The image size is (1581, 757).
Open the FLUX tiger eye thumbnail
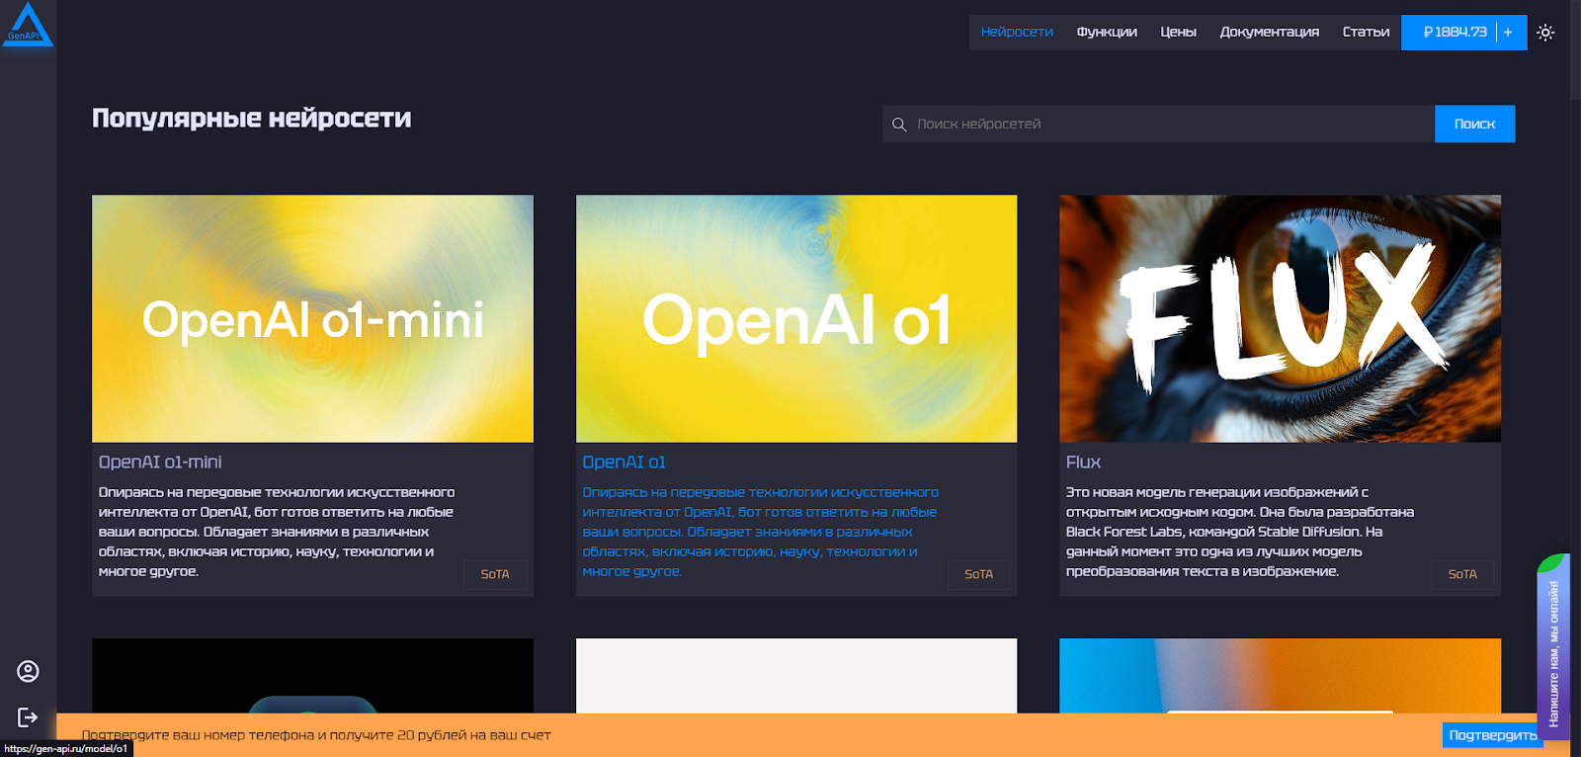[1280, 318]
